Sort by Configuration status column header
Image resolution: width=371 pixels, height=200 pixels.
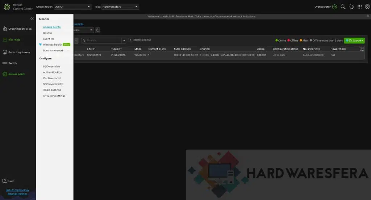pyautogui.click(x=285, y=49)
